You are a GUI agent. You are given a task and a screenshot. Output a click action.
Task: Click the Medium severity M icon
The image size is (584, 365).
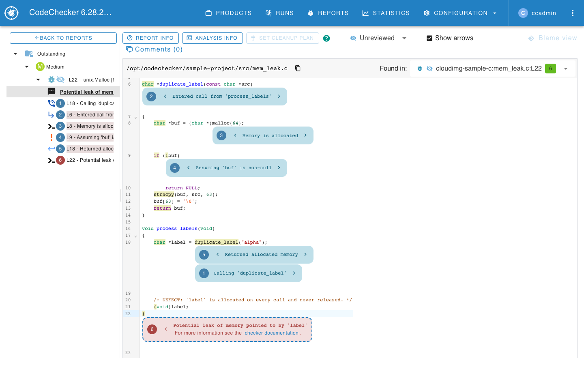(x=40, y=67)
